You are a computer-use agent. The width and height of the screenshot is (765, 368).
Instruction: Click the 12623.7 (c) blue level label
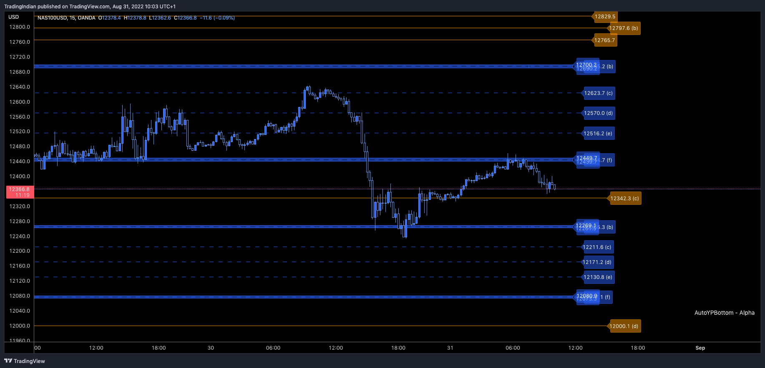coord(599,93)
